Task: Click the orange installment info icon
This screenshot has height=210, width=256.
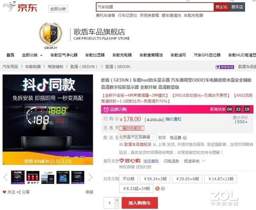Action: 157,189
